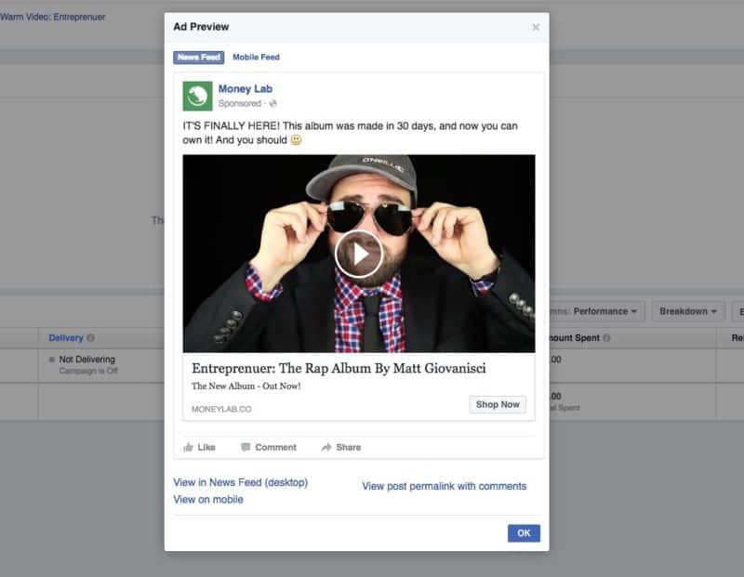Click the Delivery column header

(66, 337)
